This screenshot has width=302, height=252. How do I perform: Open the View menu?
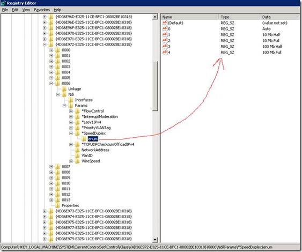click(x=26, y=10)
